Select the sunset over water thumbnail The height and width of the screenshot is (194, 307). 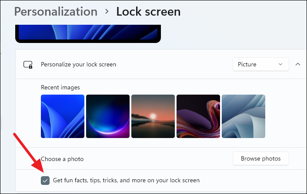(153, 116)
